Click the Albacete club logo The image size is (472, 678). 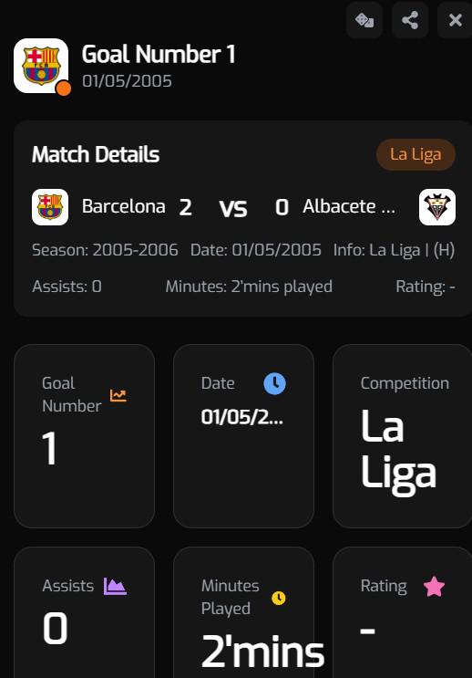click(437, 207)
